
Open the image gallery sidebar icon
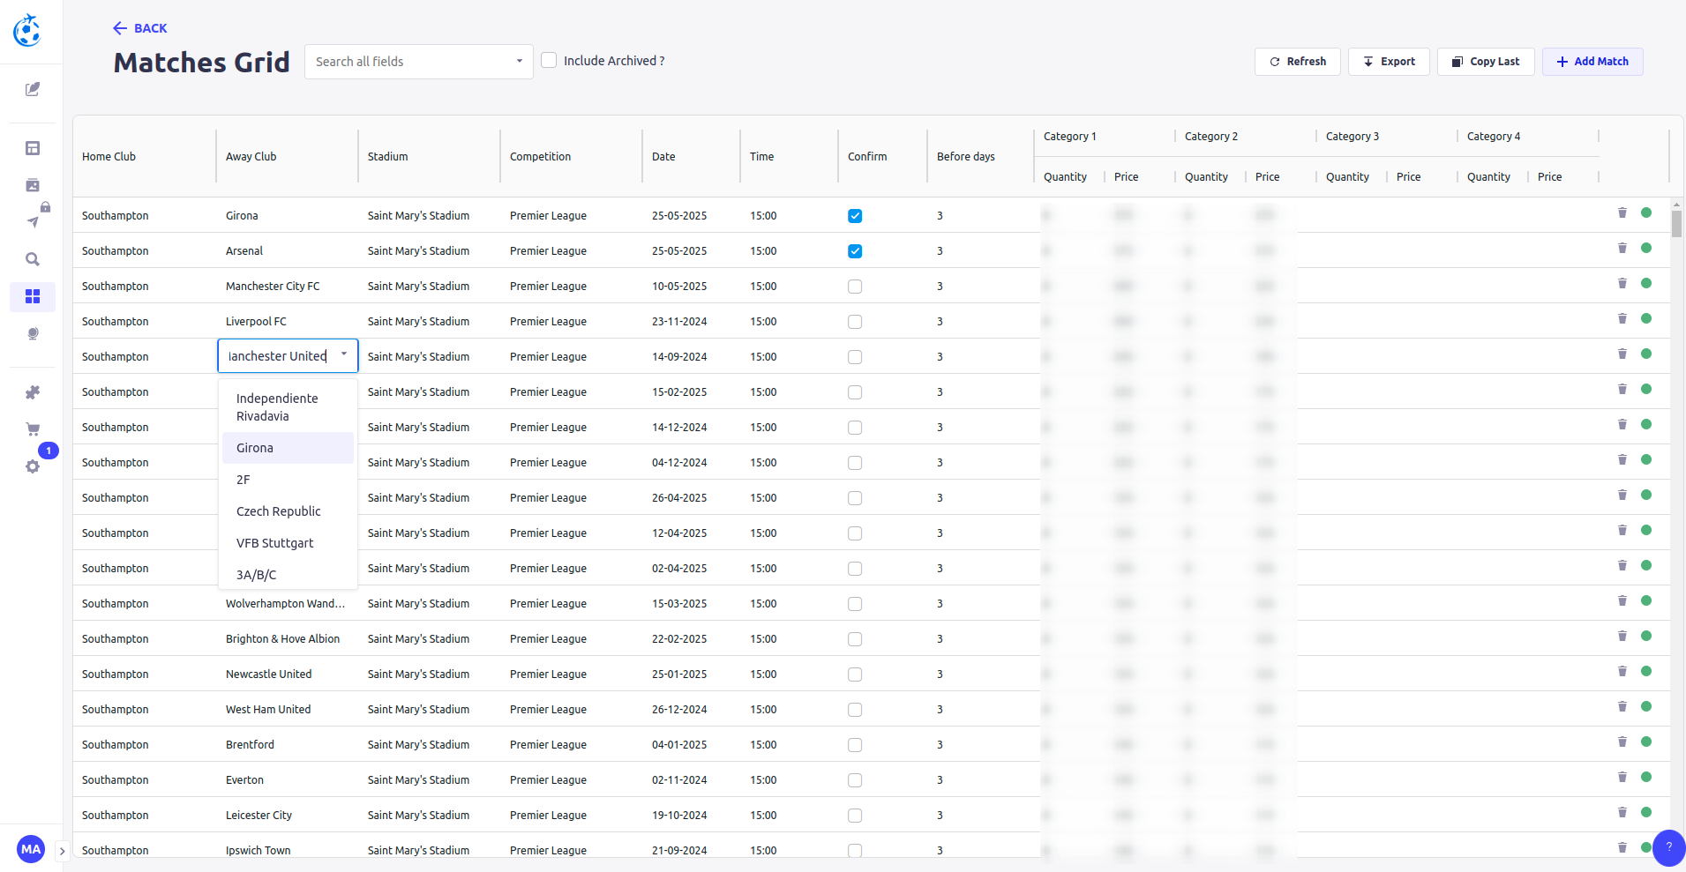pos(33,185)
